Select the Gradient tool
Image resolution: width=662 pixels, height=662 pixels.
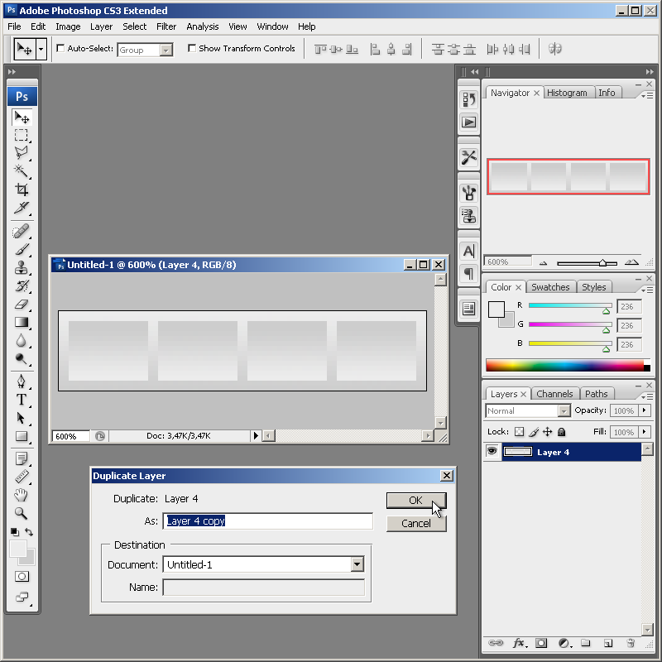pos(22,322)
